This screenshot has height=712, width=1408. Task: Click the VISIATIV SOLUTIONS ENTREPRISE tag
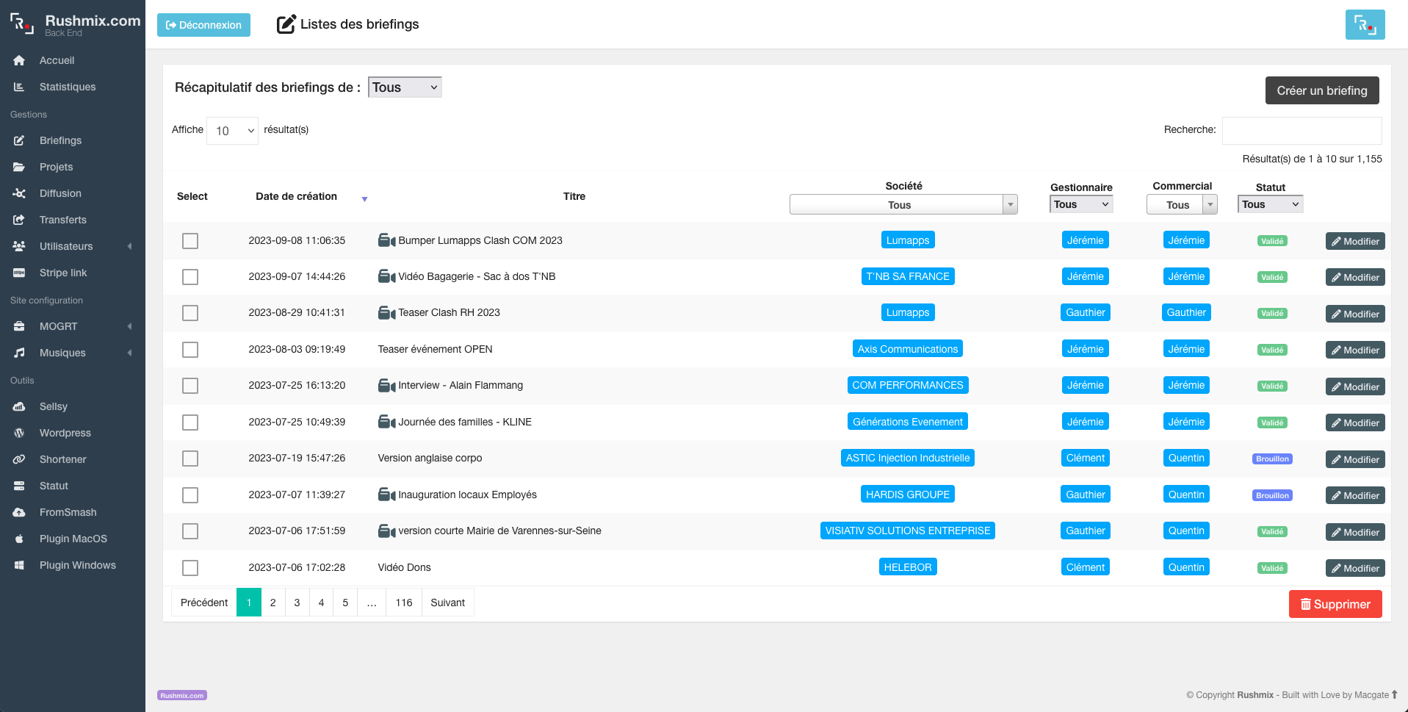click(x=908, y=531)
